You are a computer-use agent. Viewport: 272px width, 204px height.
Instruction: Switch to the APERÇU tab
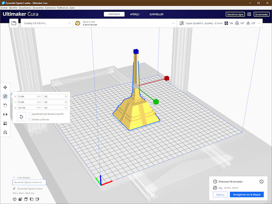[x=134, y=14]
